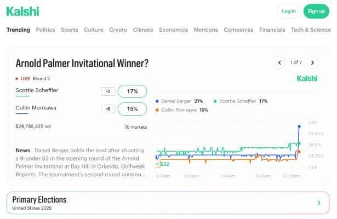Image resolution: width=337 pixels, height=219 pixels.
Task: Select Collin Morikawa 15% odds button
Action: (x=132, y=109)
